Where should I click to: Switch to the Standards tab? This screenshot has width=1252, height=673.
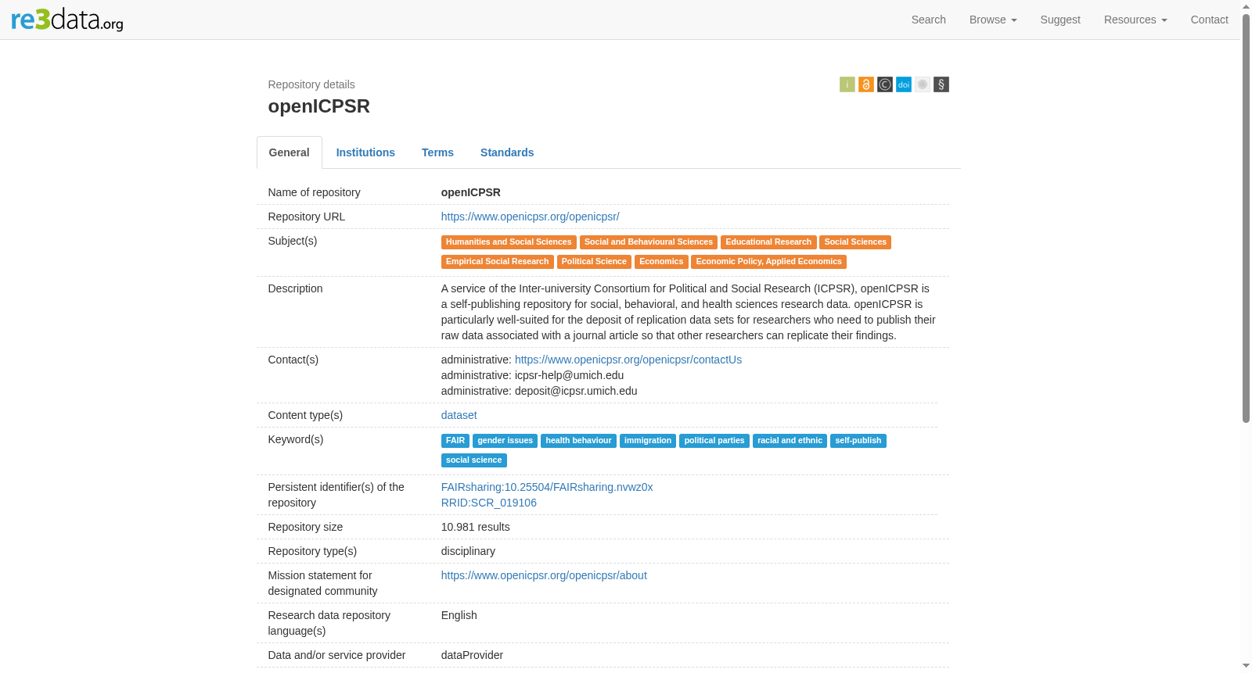click(507, 152)
